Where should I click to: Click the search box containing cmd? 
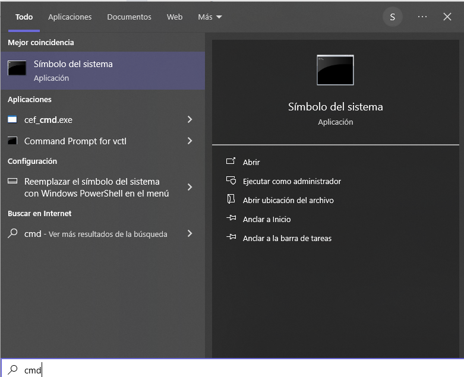click(x=232, y=369)
